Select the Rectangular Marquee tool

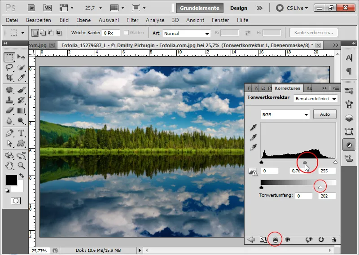(9, 57)
